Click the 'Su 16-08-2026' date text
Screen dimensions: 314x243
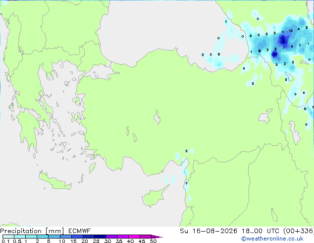point(209,231)
